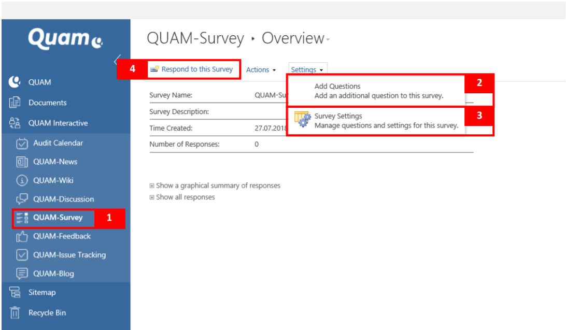Viewport: 566px width, 330px height.
Task: Choose Add Questions from Settings menu
Action: tap(376, 91)
